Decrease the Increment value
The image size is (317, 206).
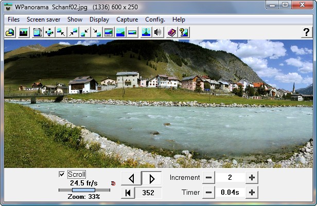click(x=208, y=178)
